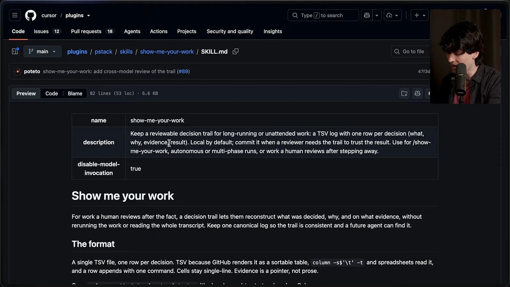Open the Copilot chat icon in header

[x=367, y=15]
